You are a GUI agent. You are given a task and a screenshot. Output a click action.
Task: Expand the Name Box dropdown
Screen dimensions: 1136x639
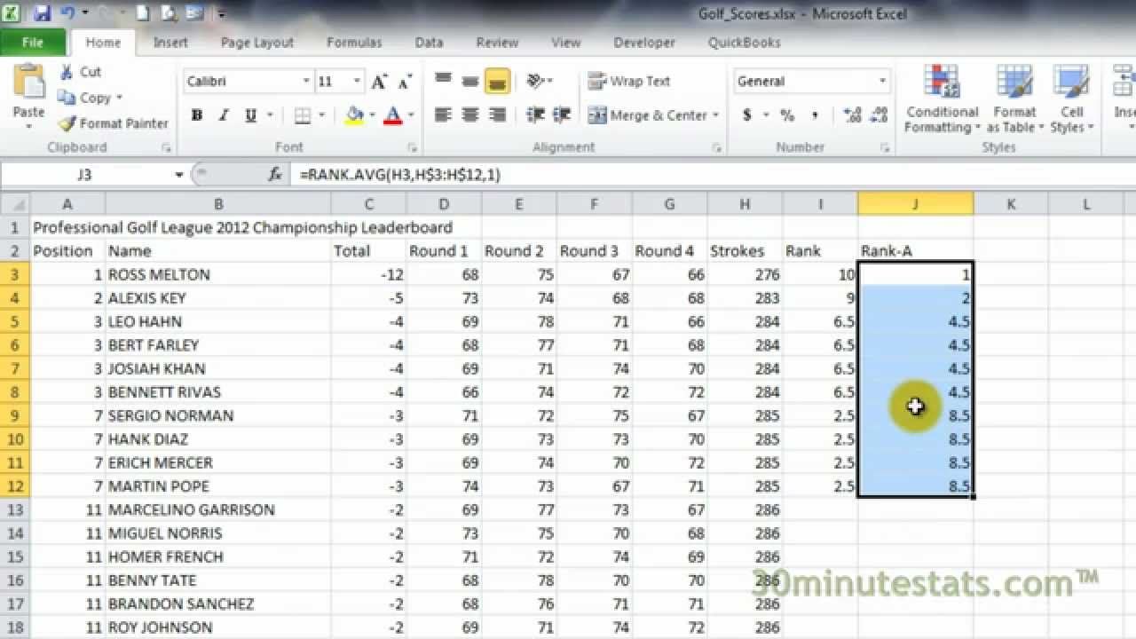coord(179,175)
